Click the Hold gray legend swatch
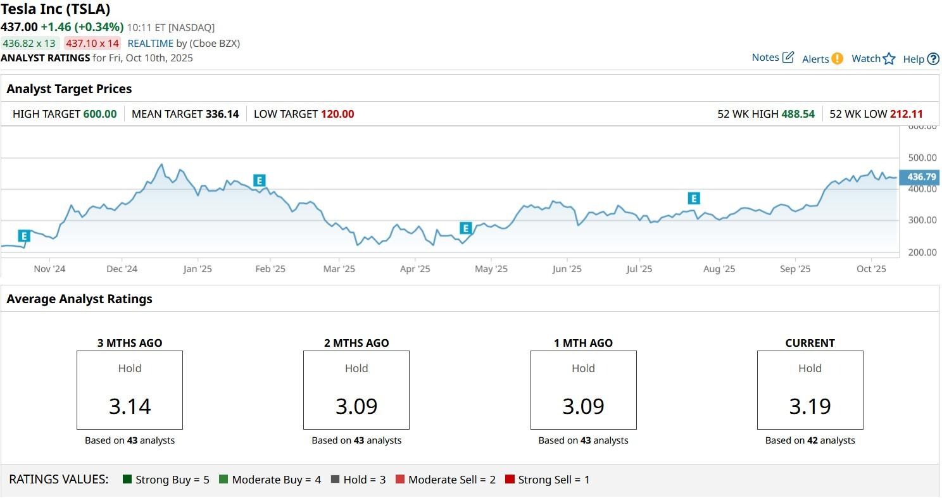942x498 pixels. click(x=335, y=480)
